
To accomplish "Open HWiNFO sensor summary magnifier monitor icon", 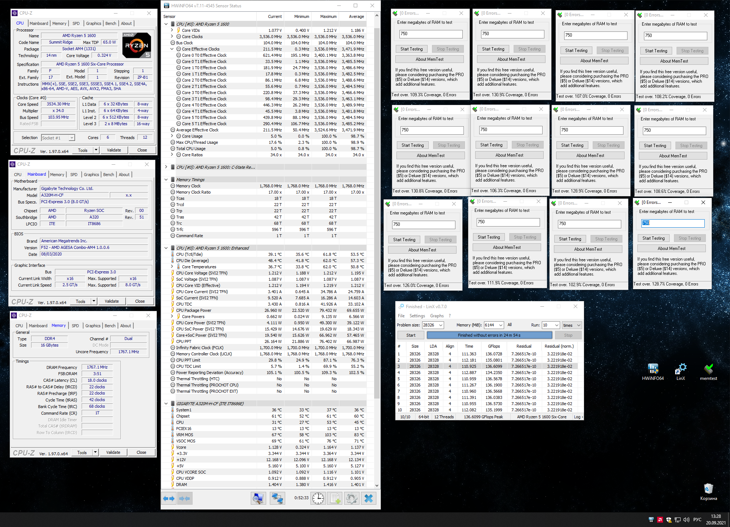I will click(x=258, y=498).
